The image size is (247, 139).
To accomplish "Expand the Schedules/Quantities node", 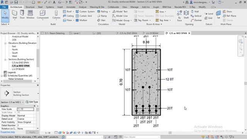I will [x=2, y=76].
